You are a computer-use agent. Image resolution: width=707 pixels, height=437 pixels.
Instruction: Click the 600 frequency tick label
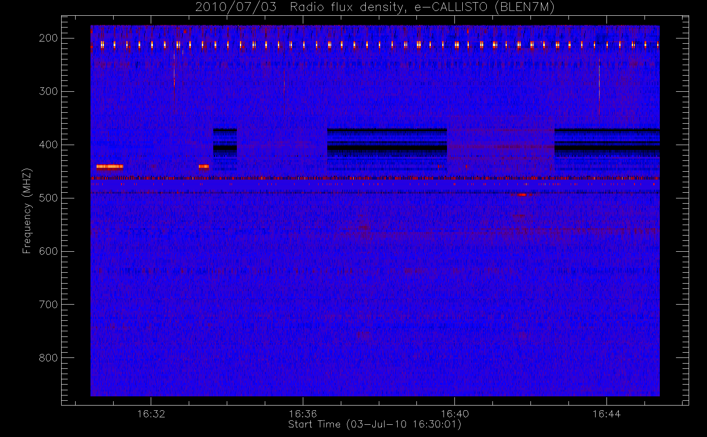point(49,251)
